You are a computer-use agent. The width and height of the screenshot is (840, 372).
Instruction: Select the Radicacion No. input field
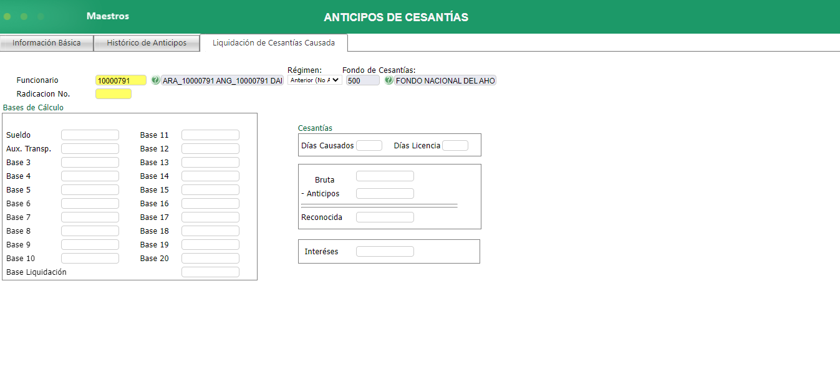tap(113, 93)
